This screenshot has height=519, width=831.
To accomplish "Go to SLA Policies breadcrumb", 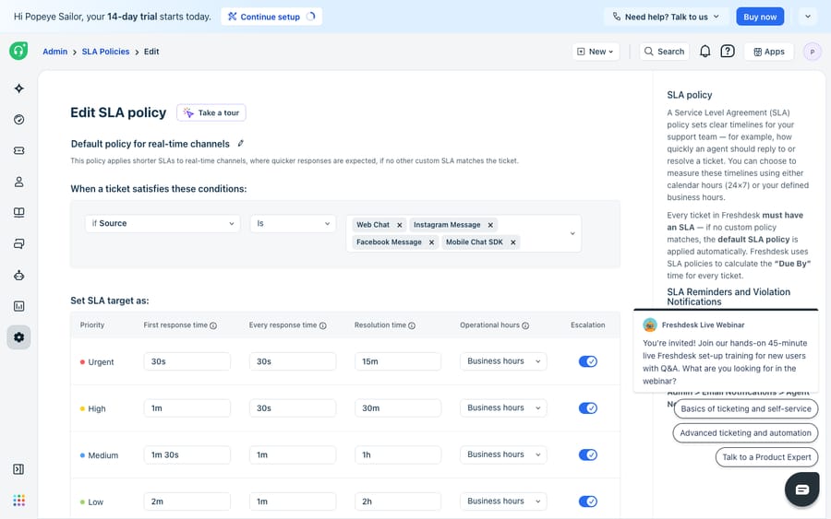I will (x=105, y=52).
